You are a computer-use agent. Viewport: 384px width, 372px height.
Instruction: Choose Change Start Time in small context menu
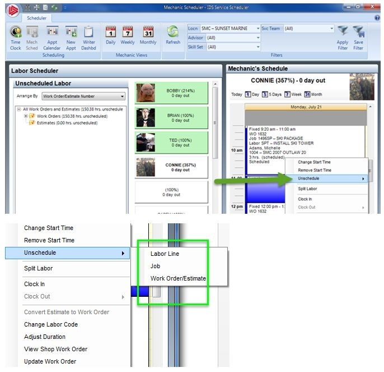314,162
